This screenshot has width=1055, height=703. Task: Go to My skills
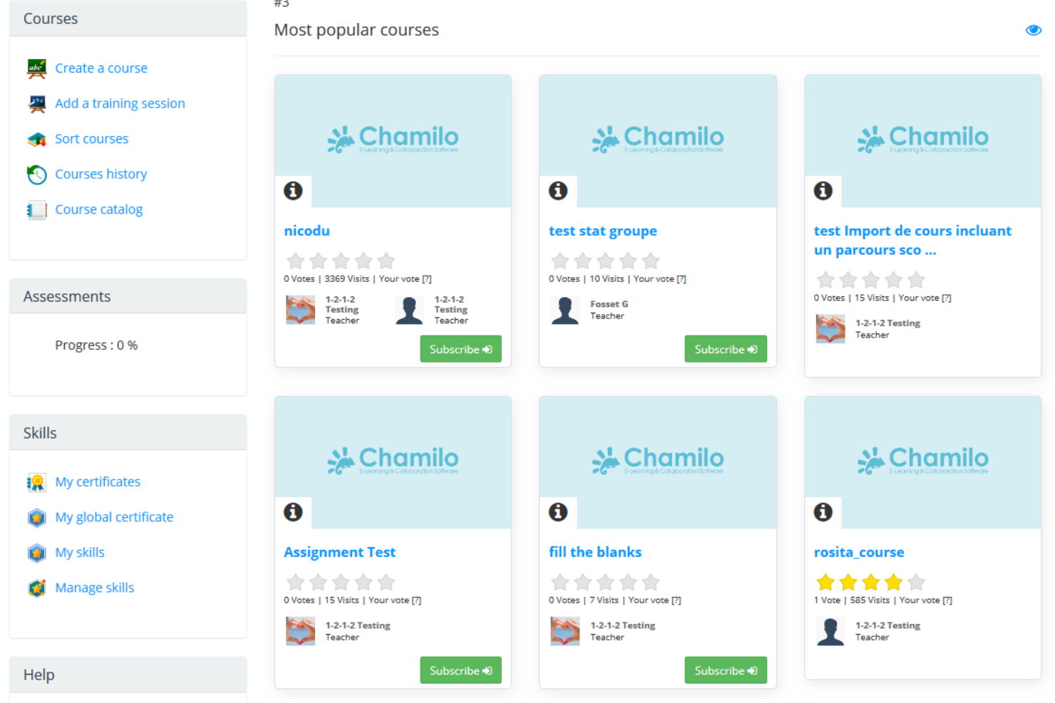point(80,553)
